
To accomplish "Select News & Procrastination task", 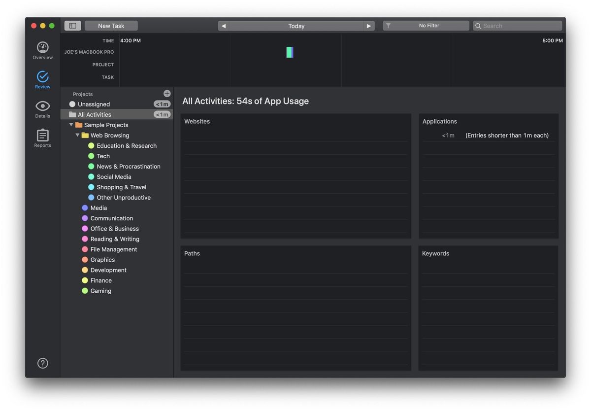I will click(x=129, y=166).
